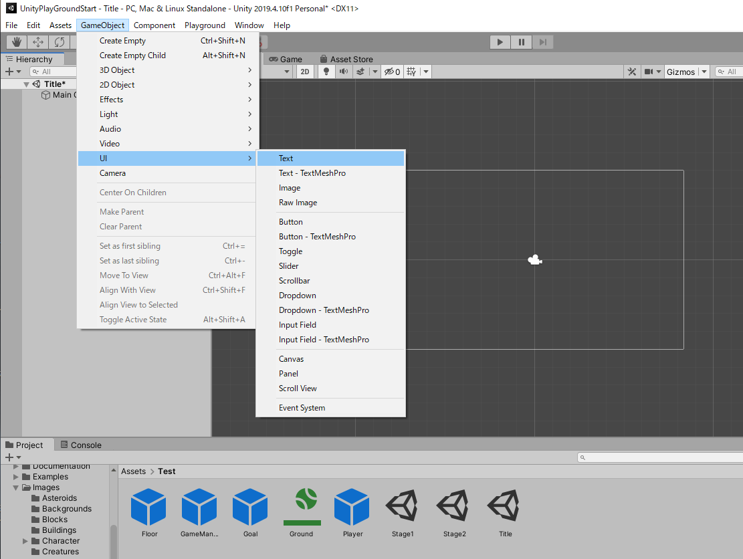
Task: Toggle scene audio speaker icon
Action: pyautogui.click(x=344, y=72)
